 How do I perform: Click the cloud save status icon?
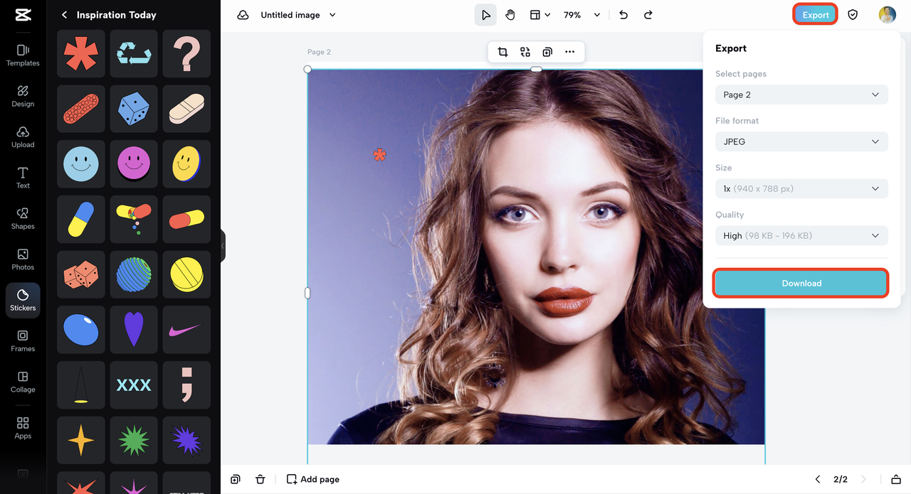[243, 15]
